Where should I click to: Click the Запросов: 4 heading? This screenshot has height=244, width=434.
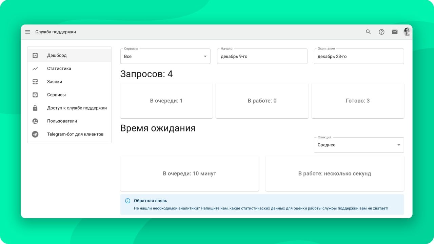pos(146,74)
